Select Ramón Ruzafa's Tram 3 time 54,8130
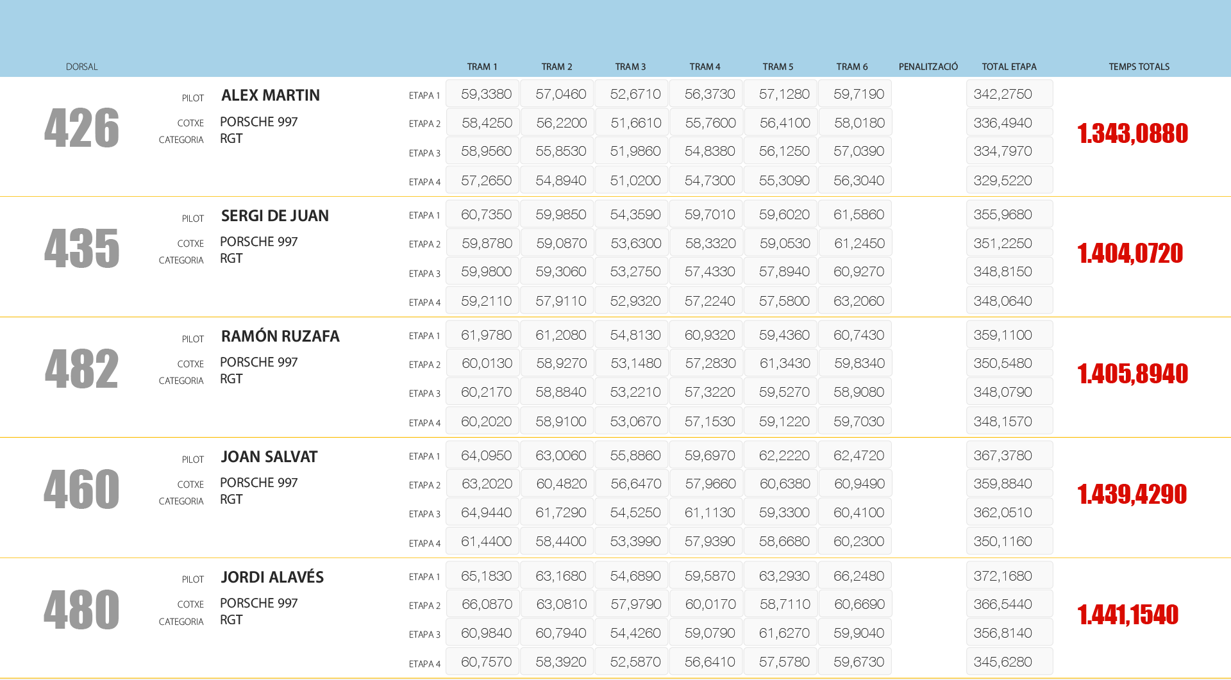Screen dimensions: 1231x680 (x=635, y=335)
